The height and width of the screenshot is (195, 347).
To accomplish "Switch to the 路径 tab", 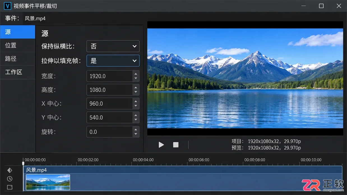I will 18,59.
